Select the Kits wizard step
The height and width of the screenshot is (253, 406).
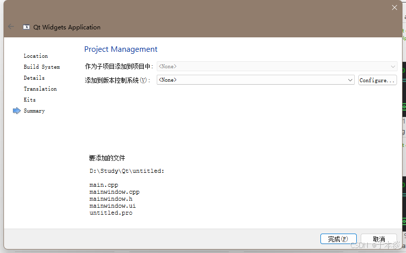coord(30,100)
